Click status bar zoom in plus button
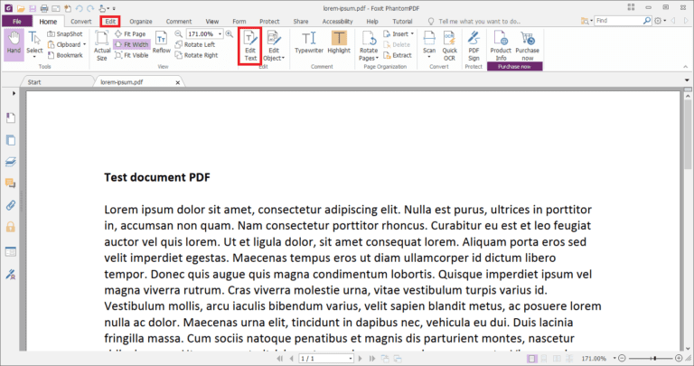 click(679, 358)
